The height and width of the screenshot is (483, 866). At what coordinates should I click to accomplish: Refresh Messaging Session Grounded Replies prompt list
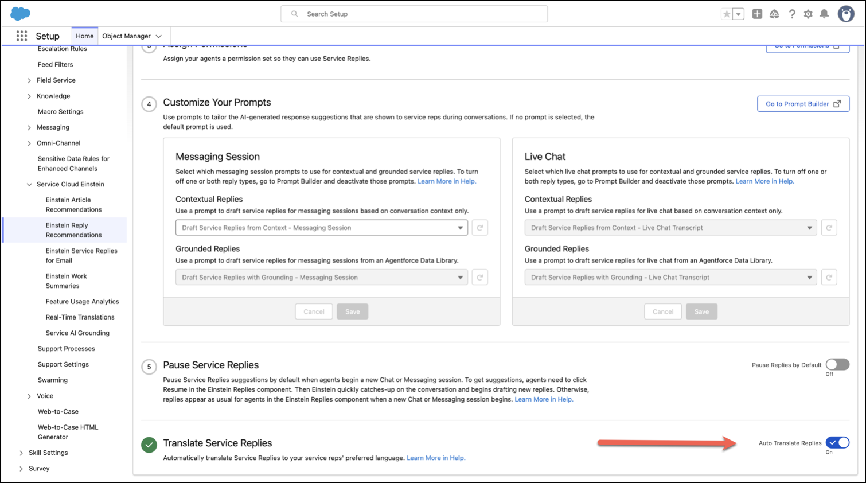pyautogui.click(x=480, y=278)
